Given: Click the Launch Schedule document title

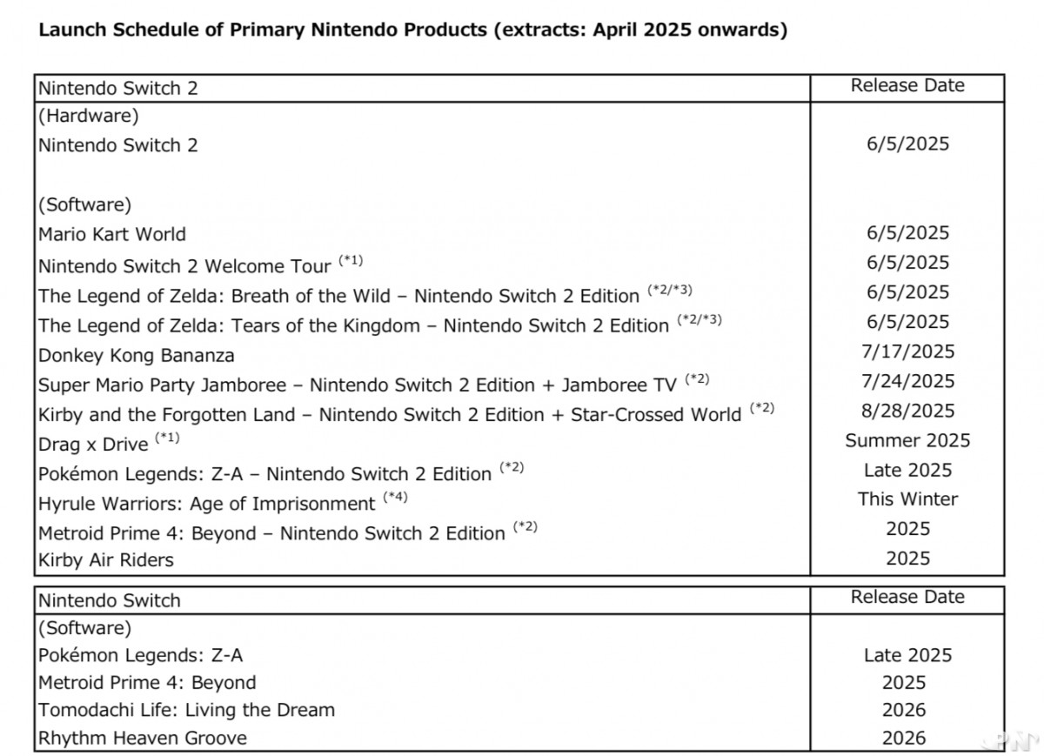Looking at the screenshot, I should coord(413,30).
